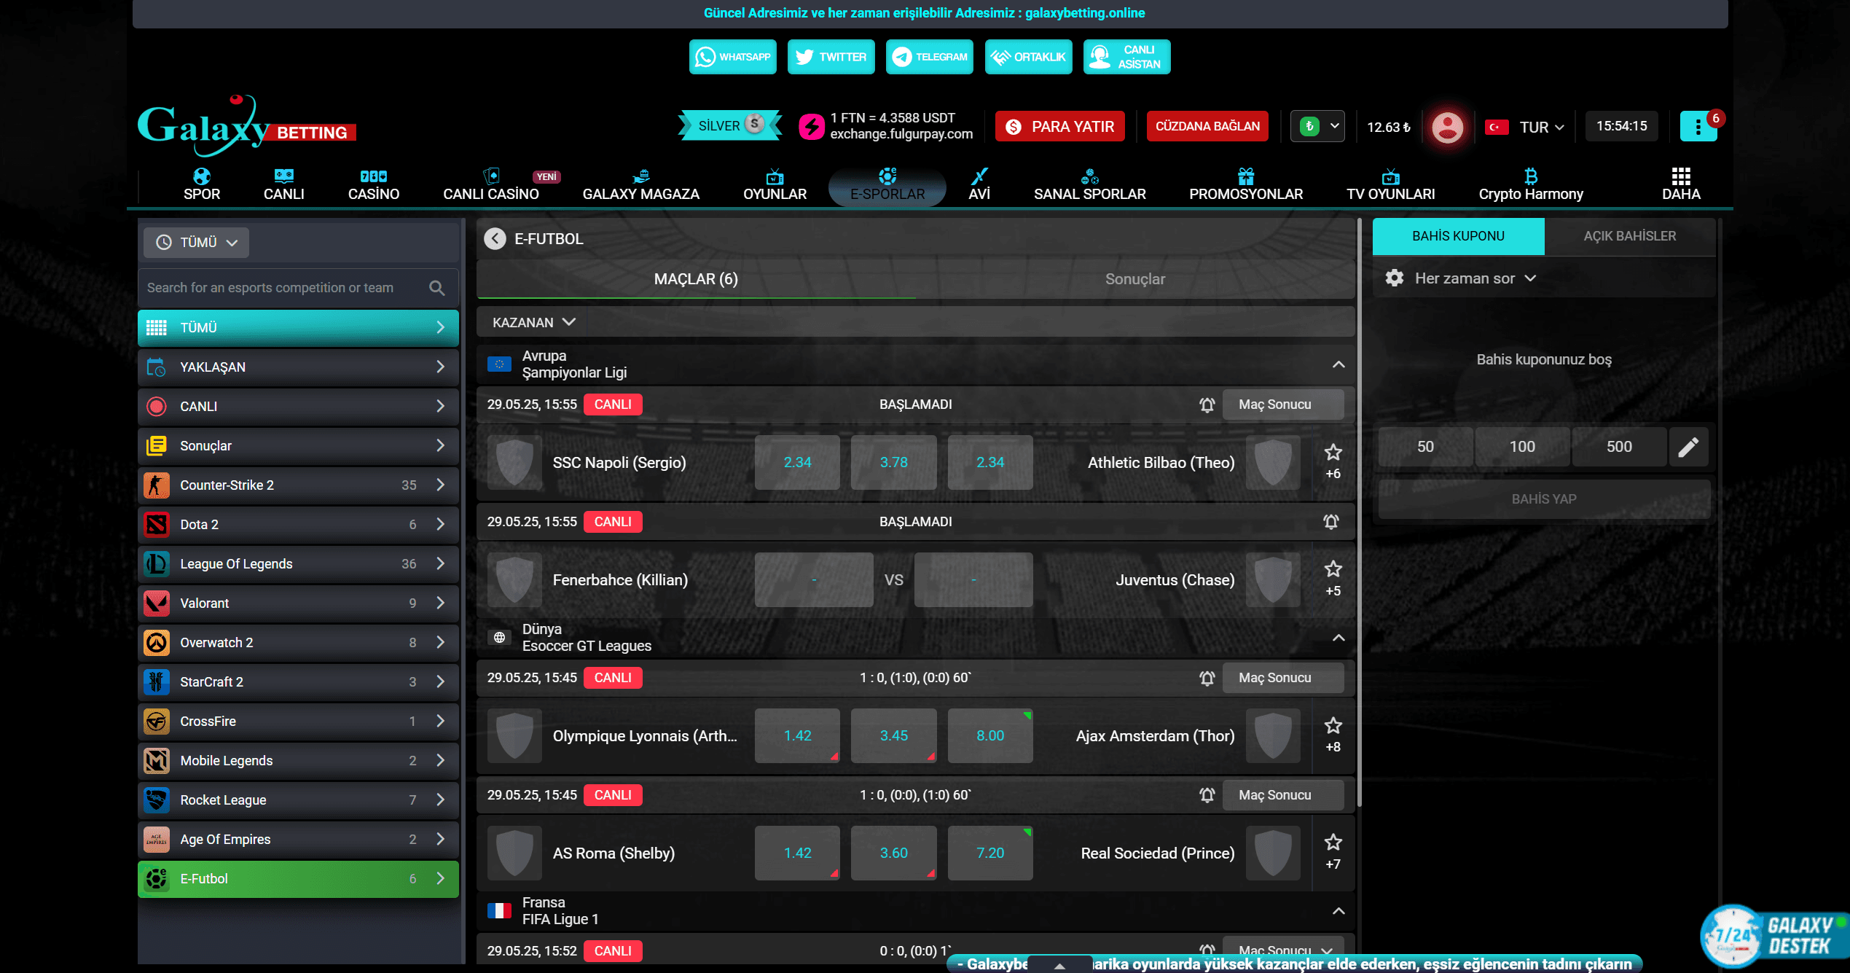
Task: Open bet slip settings gear
Action: pyautogui.click(x=1394, y=278)
